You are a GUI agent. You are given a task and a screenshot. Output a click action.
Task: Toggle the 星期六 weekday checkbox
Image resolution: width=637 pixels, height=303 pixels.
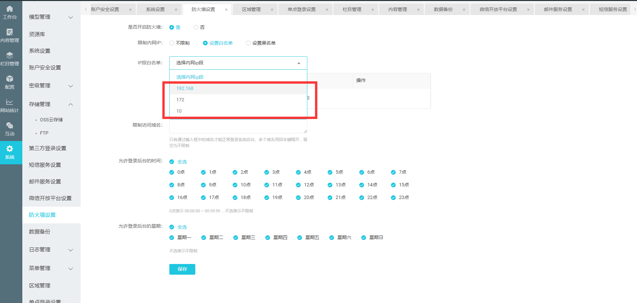332,238
